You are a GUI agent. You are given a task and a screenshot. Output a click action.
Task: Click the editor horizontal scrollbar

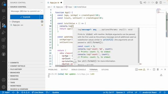[x=92, y=66]
